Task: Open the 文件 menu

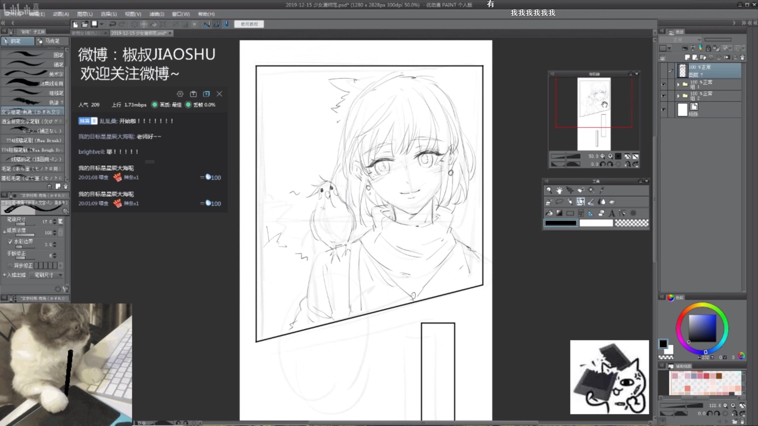Action: pyautogui.click(x=13, y=14)
